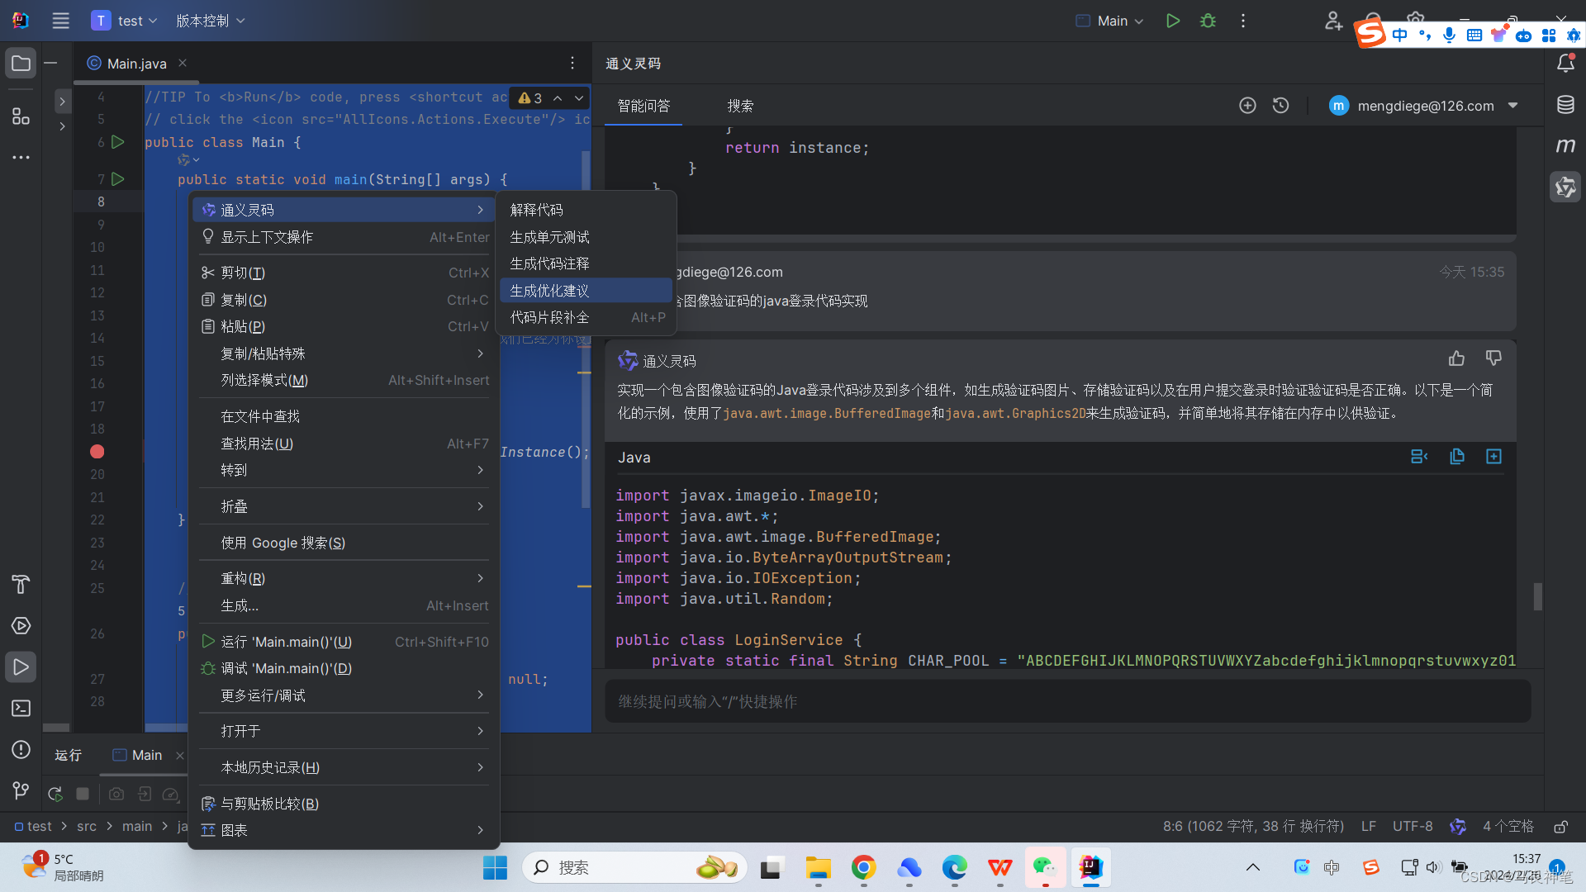Screen dimensions: 1586x892
Task: Open Windows Start menu
Action: tap(496, 867)
